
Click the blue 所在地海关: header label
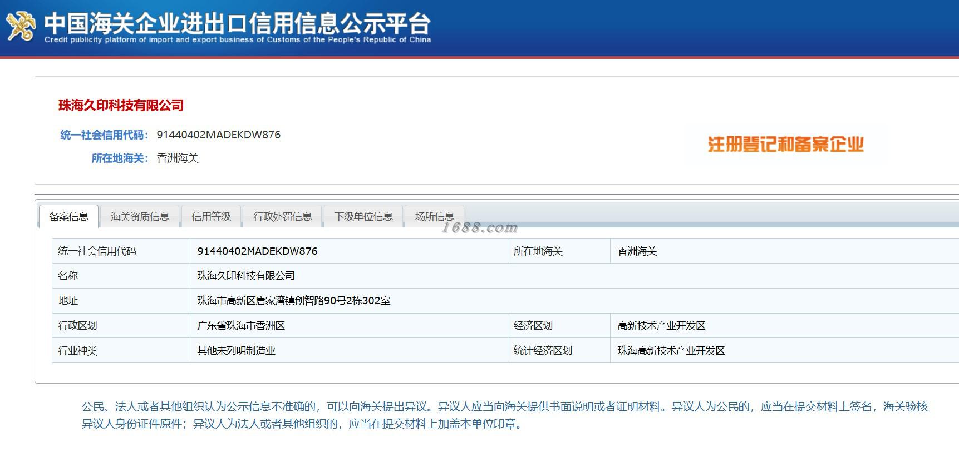[120, 158]
